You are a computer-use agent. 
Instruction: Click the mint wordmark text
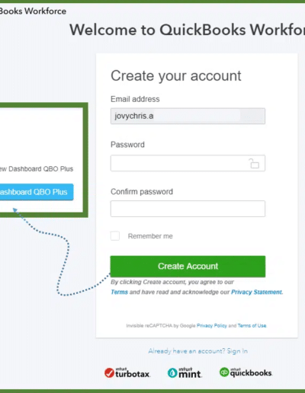[190, 373]
